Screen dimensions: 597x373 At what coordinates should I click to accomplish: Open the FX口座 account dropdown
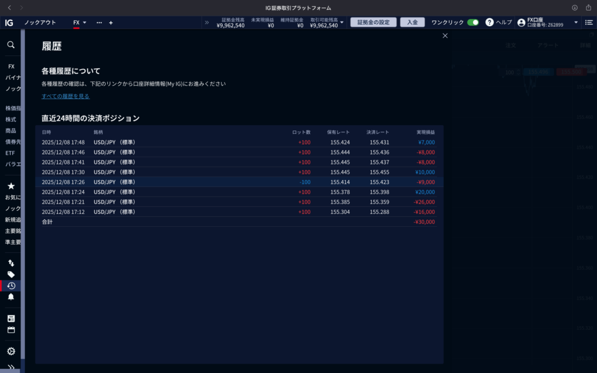[576, 22]
